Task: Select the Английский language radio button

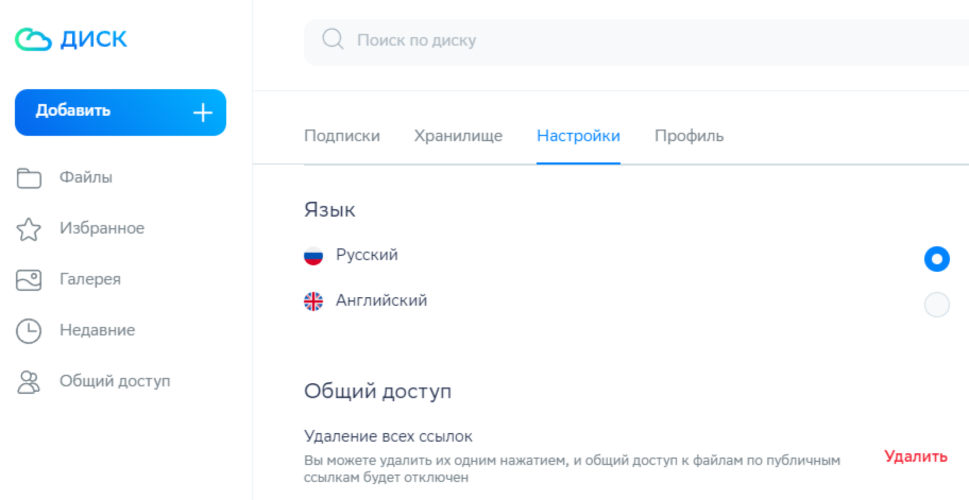Action: tap(937, 305)
